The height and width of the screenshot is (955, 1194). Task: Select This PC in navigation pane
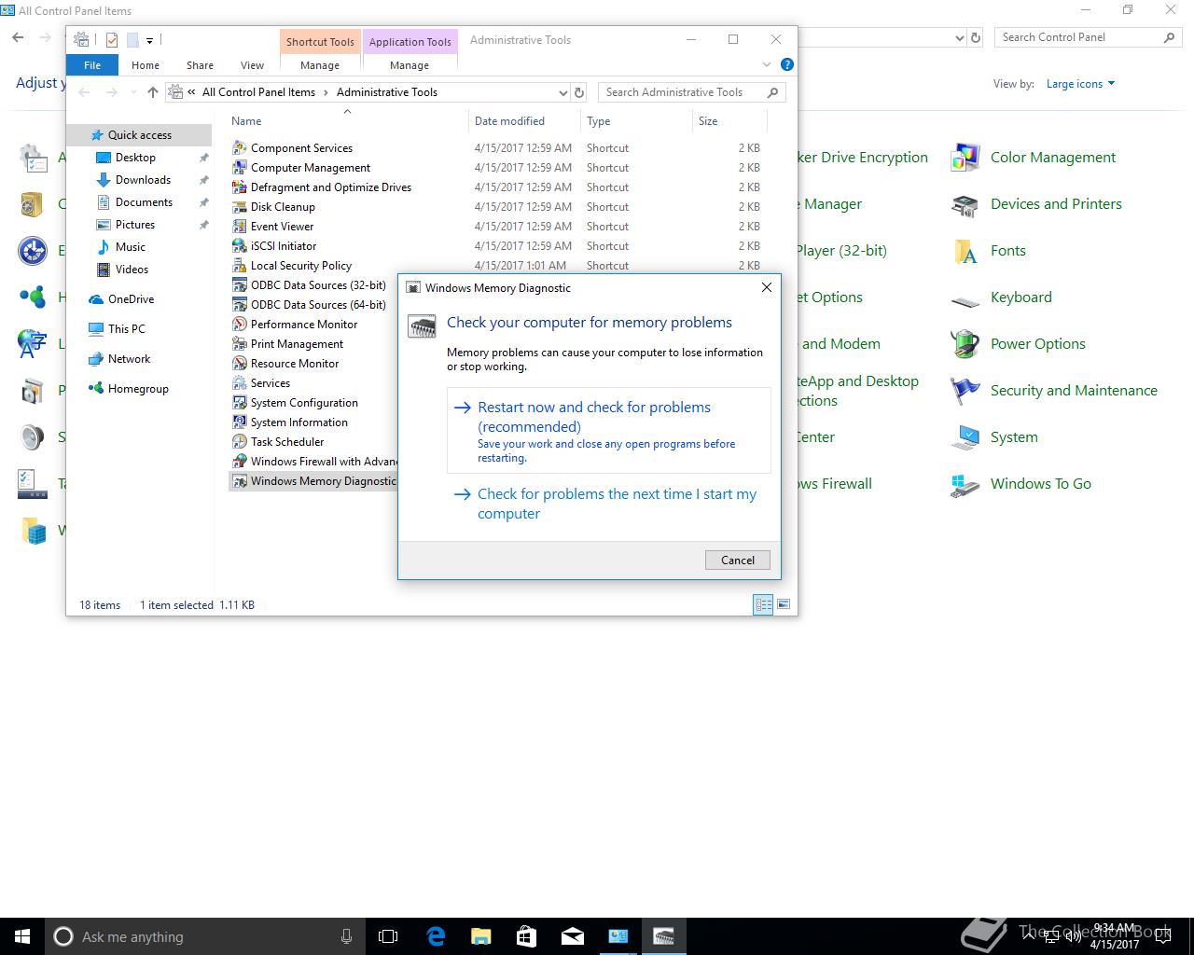[x=126, y=329]
